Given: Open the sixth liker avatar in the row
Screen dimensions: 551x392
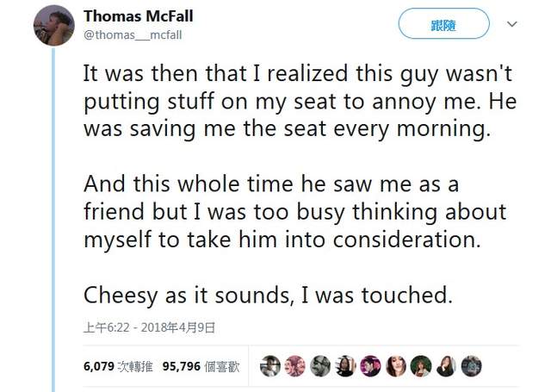Looking at the screenshot, I should [x=395, y=365].
